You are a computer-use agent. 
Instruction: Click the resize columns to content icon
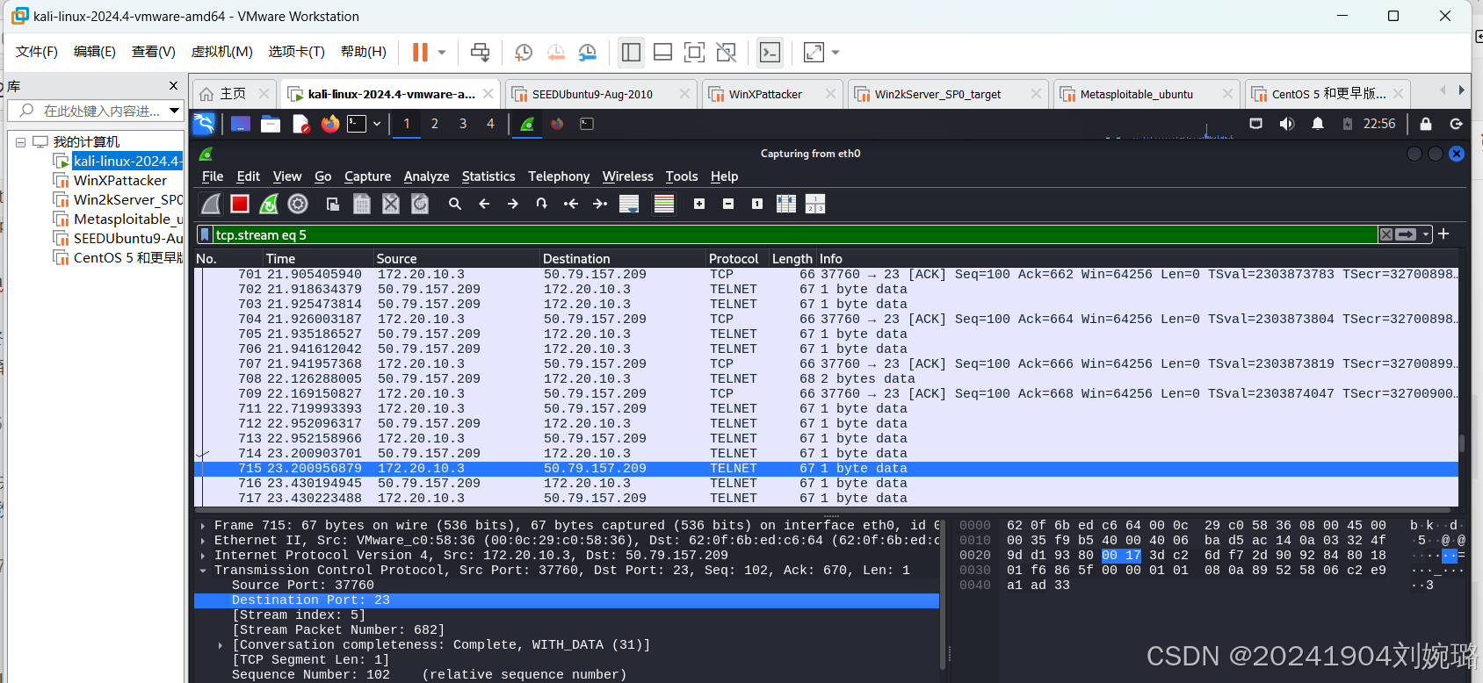point(786,204)
